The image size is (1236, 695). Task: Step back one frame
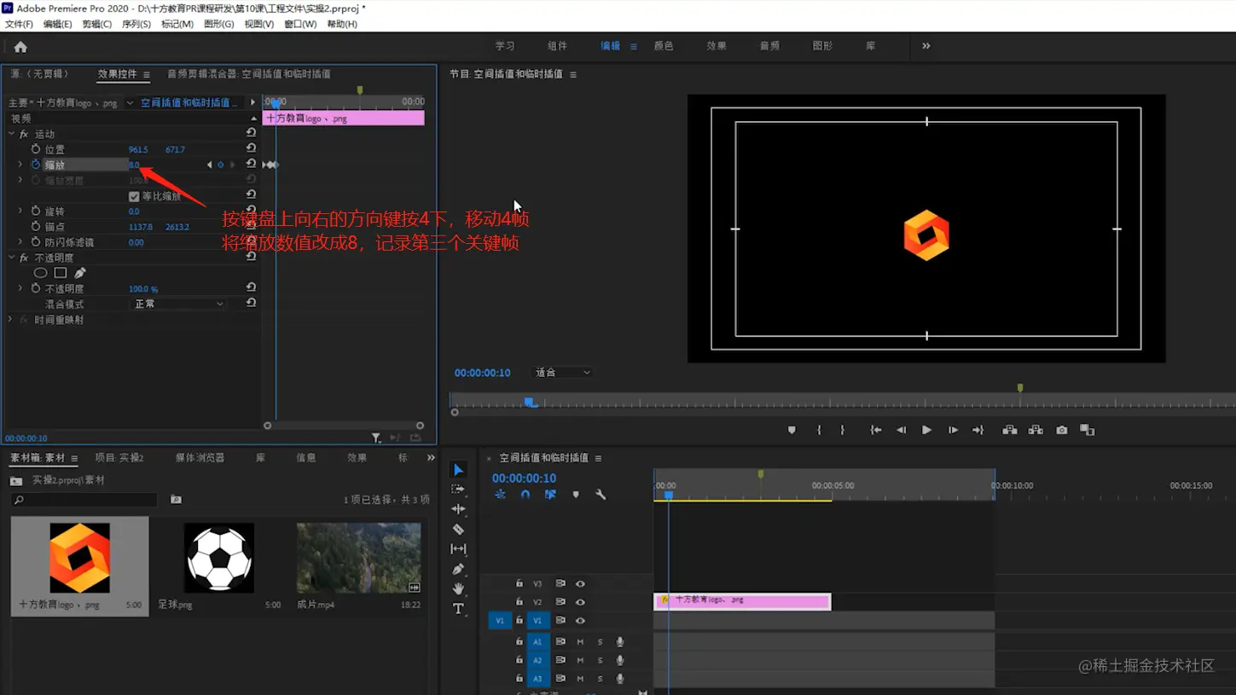click(901, 431)
